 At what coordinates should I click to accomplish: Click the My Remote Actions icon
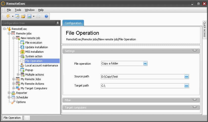point(18,84)
